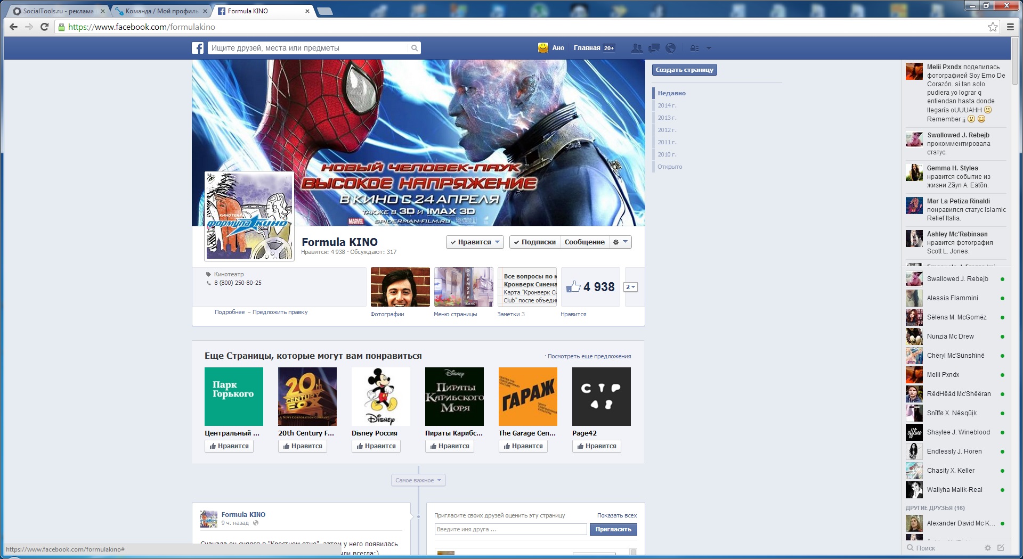
Task: Open the Фотографии photo thumbnail
Action: tap(400, 287)
